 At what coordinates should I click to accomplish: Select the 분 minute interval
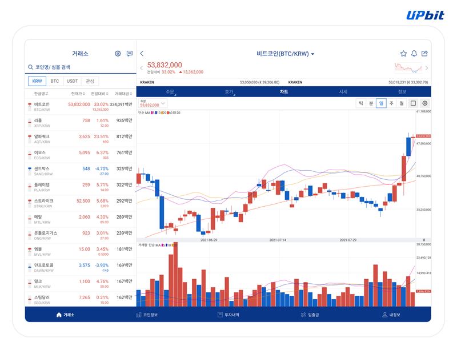coord(371,103)
